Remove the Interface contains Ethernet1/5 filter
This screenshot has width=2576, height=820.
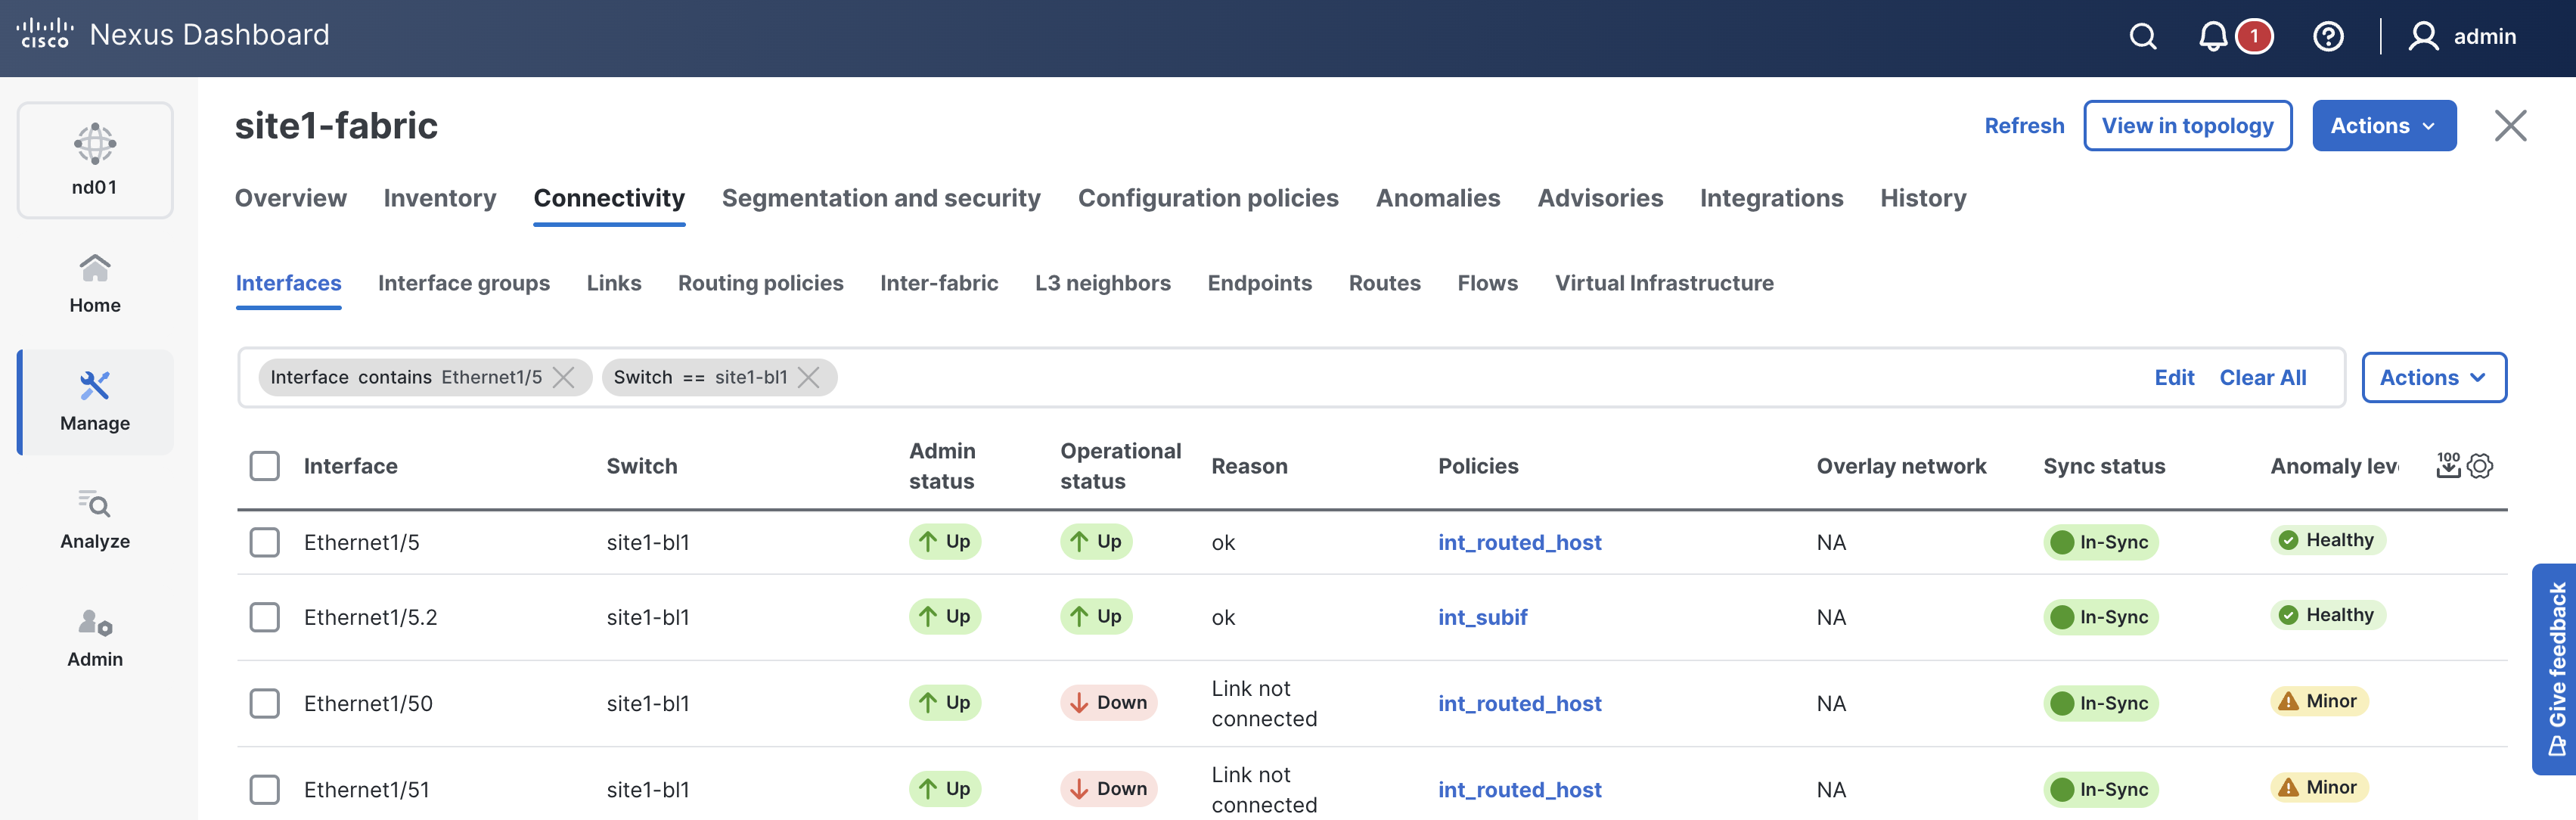[564, 377]
